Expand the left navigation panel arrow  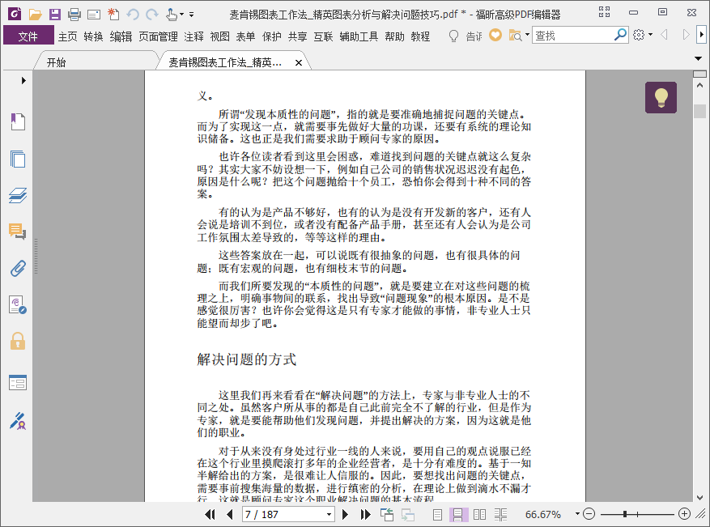pyautogui.click(x=23, y=81)
